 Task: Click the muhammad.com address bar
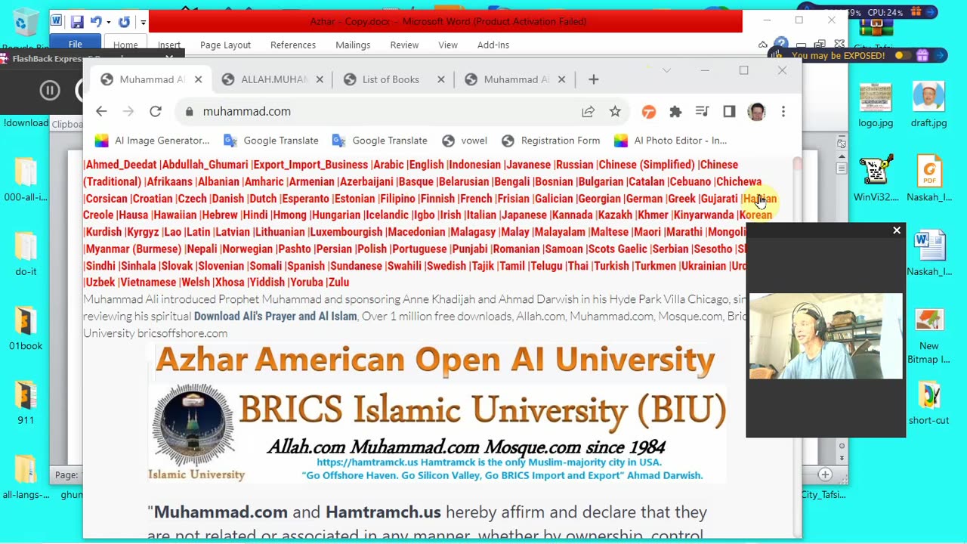(x=378, y=111)
